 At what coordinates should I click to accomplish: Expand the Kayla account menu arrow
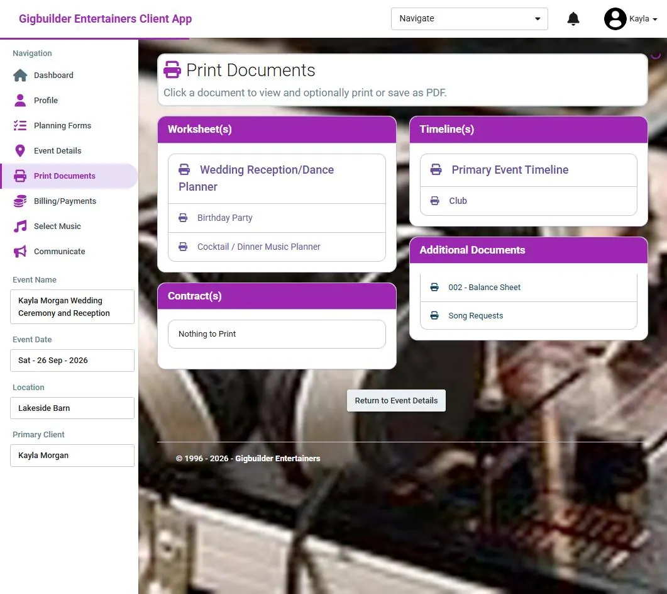654,19
